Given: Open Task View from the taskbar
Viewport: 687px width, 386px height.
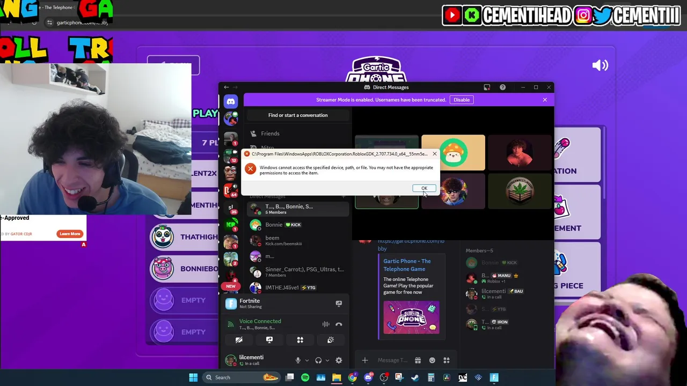Looking at the screenshot, I should click(289, 377).
